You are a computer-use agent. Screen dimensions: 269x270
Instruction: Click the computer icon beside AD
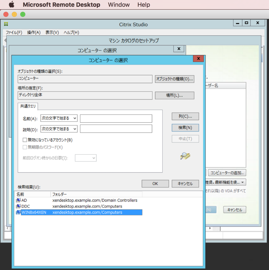click(x=18, y=200)
